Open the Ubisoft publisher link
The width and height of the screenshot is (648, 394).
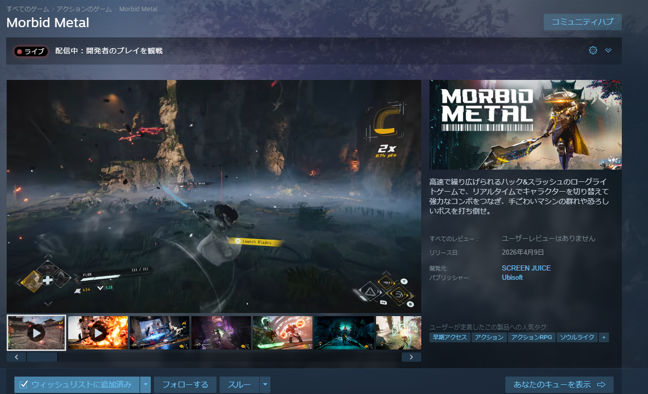coord(512,277)
